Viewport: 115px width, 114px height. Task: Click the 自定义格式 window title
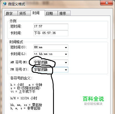click(x=17, y=4)
